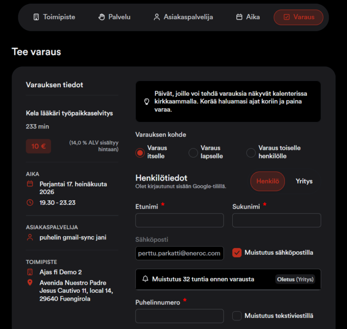
Task: Click the date Perjantai 17. heinäkuuta 2026
Action: (x=73, y=188)
